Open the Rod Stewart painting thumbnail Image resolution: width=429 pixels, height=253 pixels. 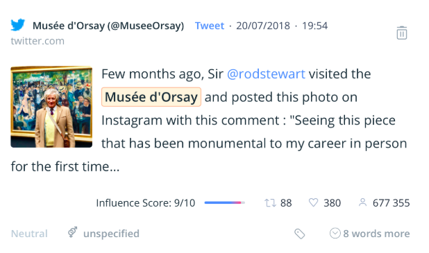pyautogui.click(x=51, y=107)
